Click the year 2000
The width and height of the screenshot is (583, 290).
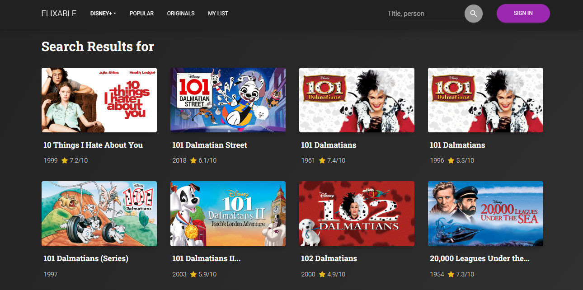click(x=308, y=274)
